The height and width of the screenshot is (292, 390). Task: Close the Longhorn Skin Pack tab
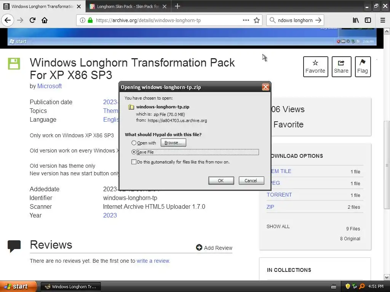tap(165, 6)
